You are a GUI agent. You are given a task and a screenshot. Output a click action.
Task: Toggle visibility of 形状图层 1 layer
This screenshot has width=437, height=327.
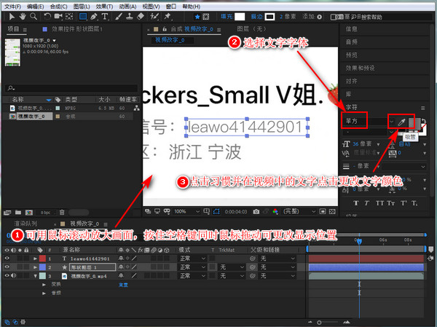coord(7,267)
